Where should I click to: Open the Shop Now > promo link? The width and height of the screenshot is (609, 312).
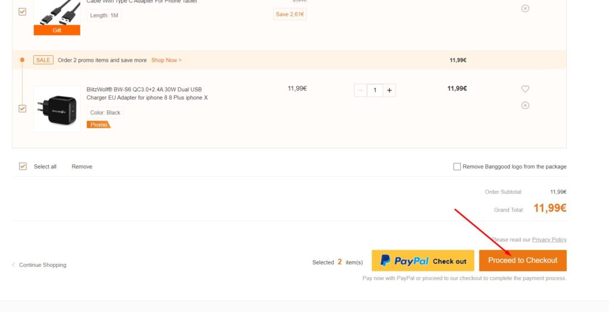[167, 60]
